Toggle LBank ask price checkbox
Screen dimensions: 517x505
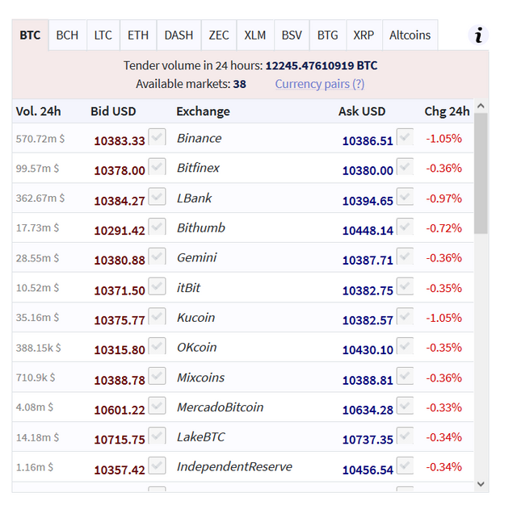(405, 197)
